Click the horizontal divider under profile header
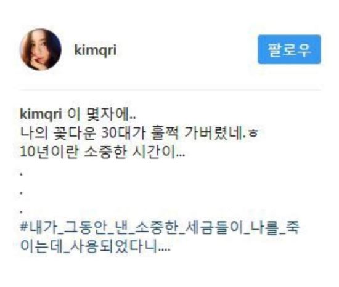Screen dimensions: 339x287 [169, 89]
